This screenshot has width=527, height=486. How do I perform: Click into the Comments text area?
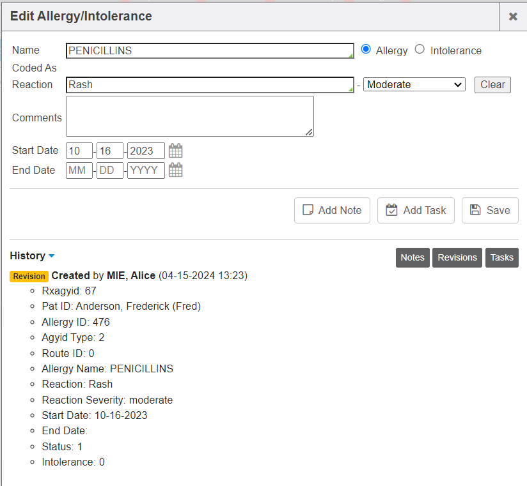pos(189,116)
